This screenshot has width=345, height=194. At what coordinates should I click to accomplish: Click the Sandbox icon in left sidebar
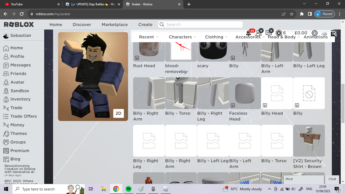pyautogui.click(x=6, y=91)
